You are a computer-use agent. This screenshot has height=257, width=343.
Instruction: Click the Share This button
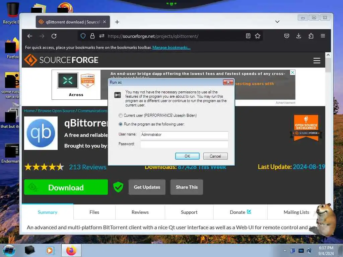pyautogui.click(x=187, y=187)
